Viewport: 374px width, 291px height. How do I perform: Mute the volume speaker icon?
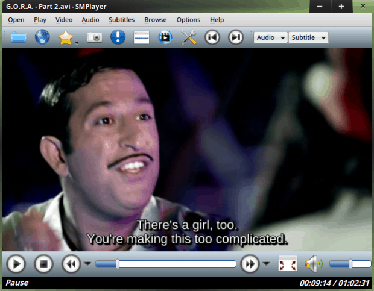(x=313, y=264)
